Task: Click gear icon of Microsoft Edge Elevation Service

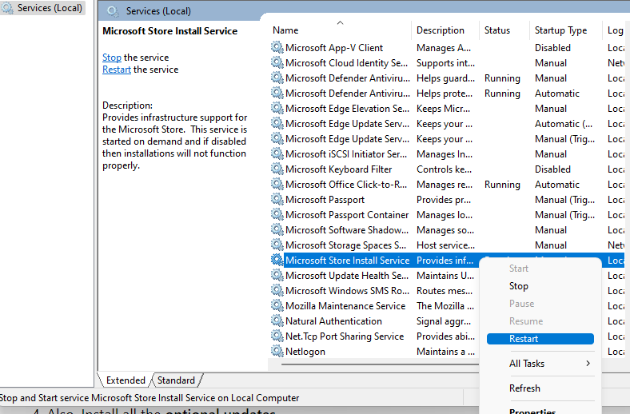Action: click(277, 108)
